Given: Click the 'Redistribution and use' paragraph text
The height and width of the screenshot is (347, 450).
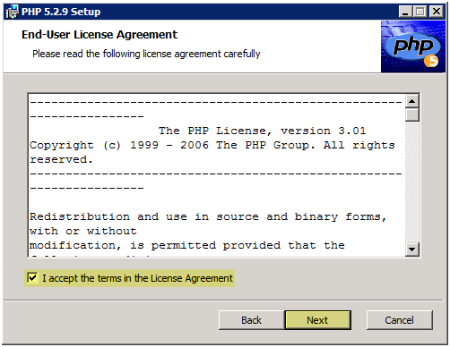Looking at the screenshot, I should tap(208, 231).
